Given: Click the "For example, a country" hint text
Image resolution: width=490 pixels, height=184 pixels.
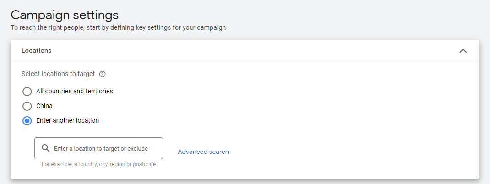Looking at the screenshot, I should point(98,164).
